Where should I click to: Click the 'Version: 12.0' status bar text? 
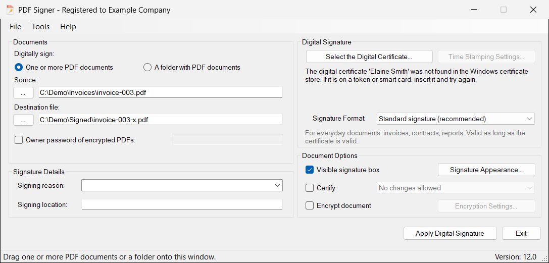(515, 257)
